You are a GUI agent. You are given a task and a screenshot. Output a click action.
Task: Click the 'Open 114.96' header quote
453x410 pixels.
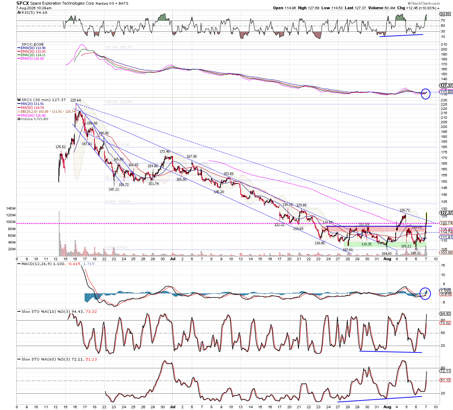(x=285, y=8)
